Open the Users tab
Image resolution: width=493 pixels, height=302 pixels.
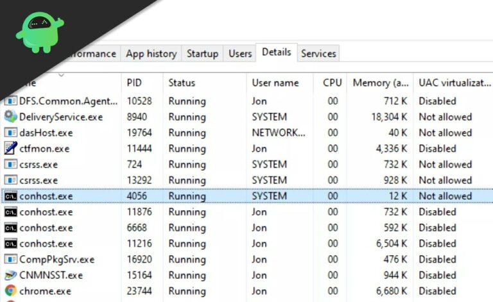[x=240, y=54]
